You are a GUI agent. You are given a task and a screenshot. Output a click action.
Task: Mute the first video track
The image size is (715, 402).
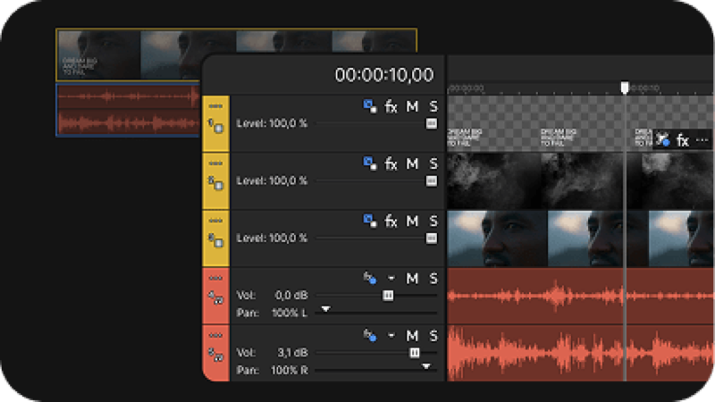coord(412,106)
